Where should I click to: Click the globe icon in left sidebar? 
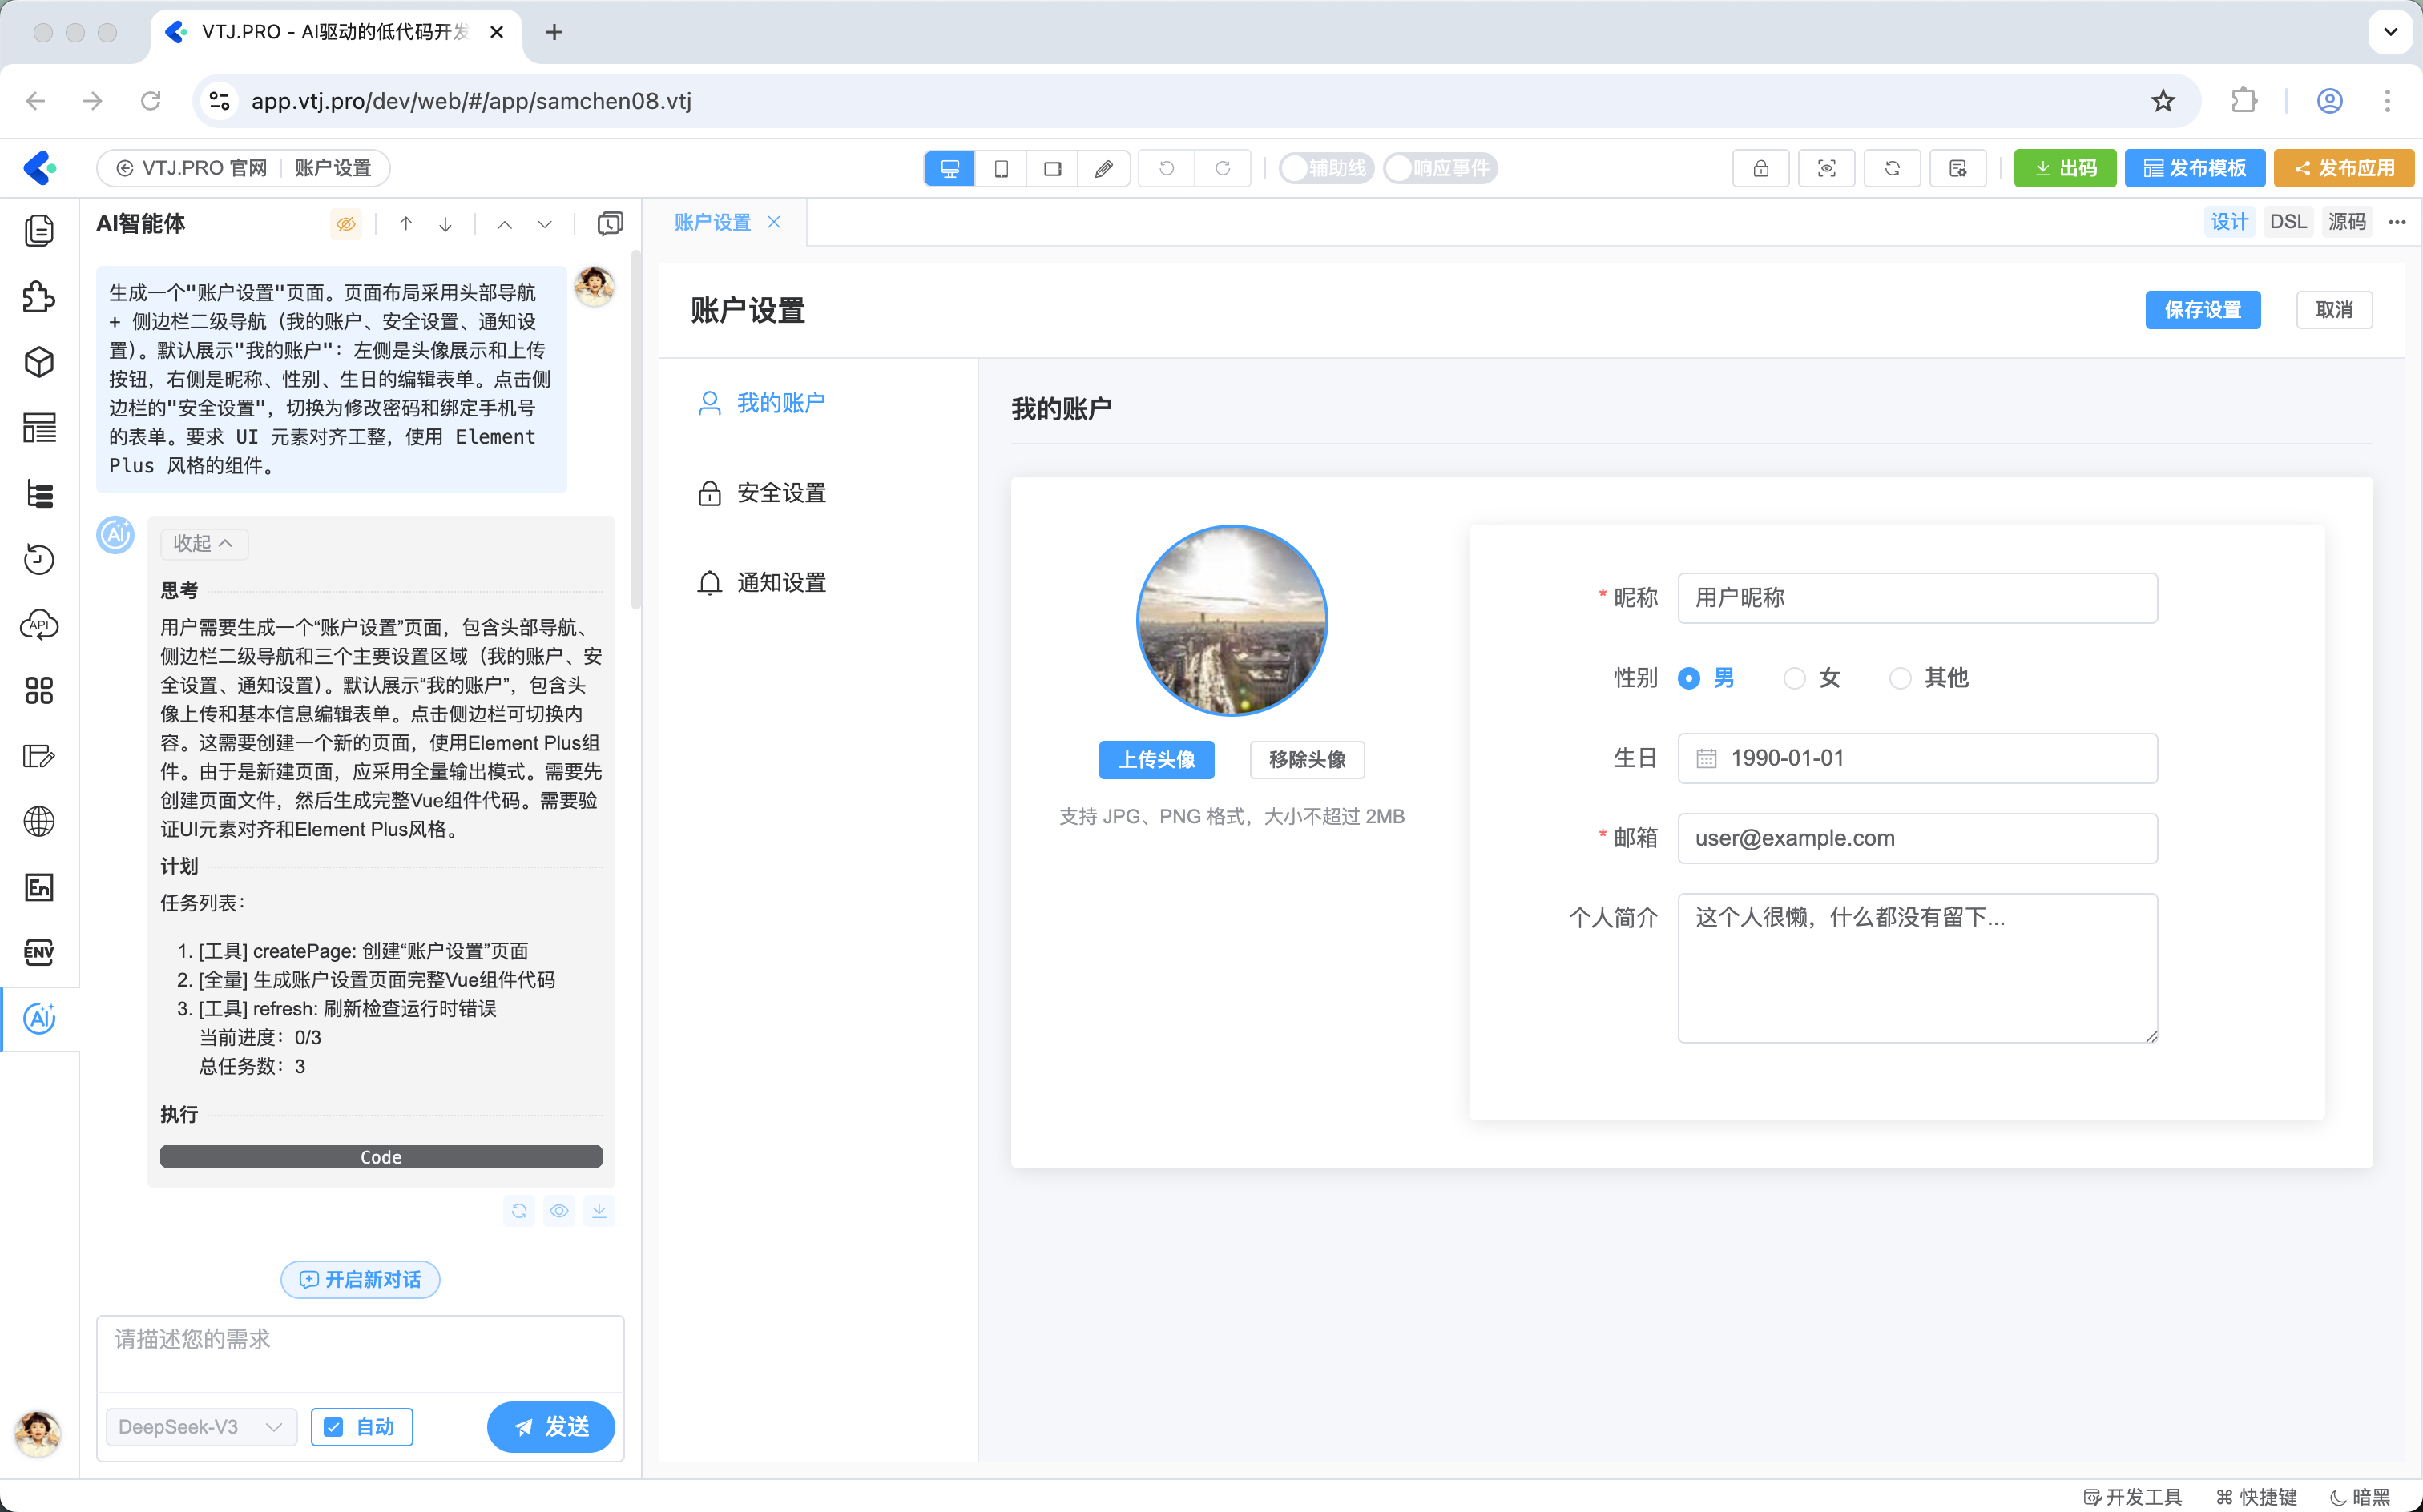tap(39, 821)
